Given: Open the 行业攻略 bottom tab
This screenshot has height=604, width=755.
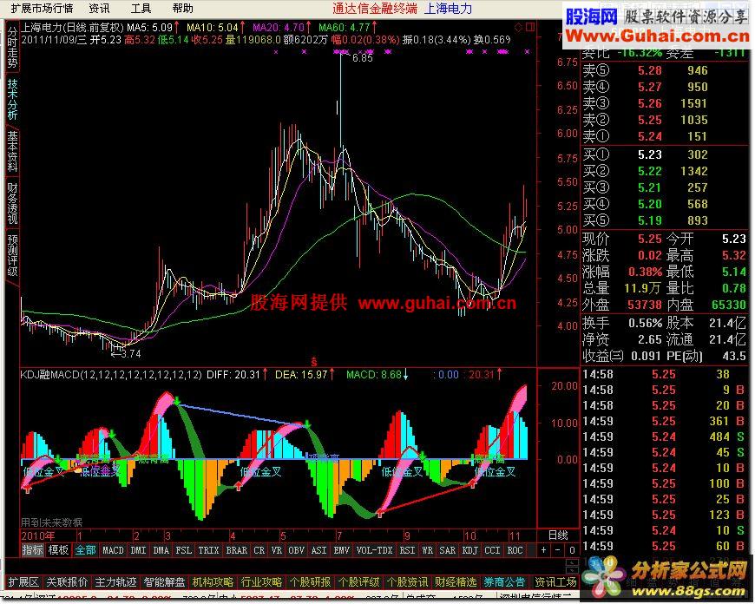Looking at the screenshot, I should (x=262, y=581).
